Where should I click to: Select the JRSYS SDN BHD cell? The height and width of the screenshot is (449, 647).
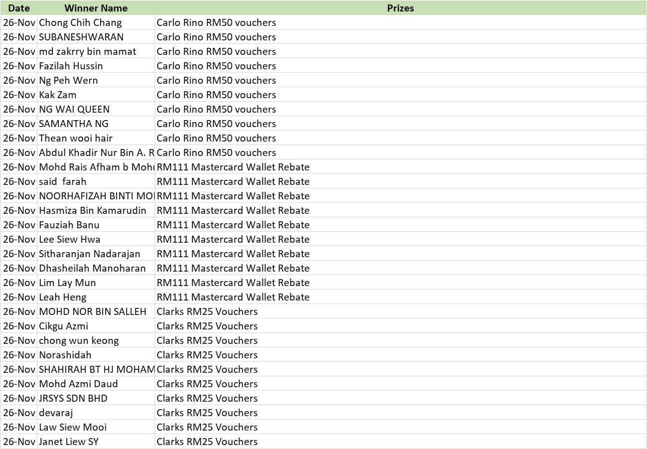[73, 399]
